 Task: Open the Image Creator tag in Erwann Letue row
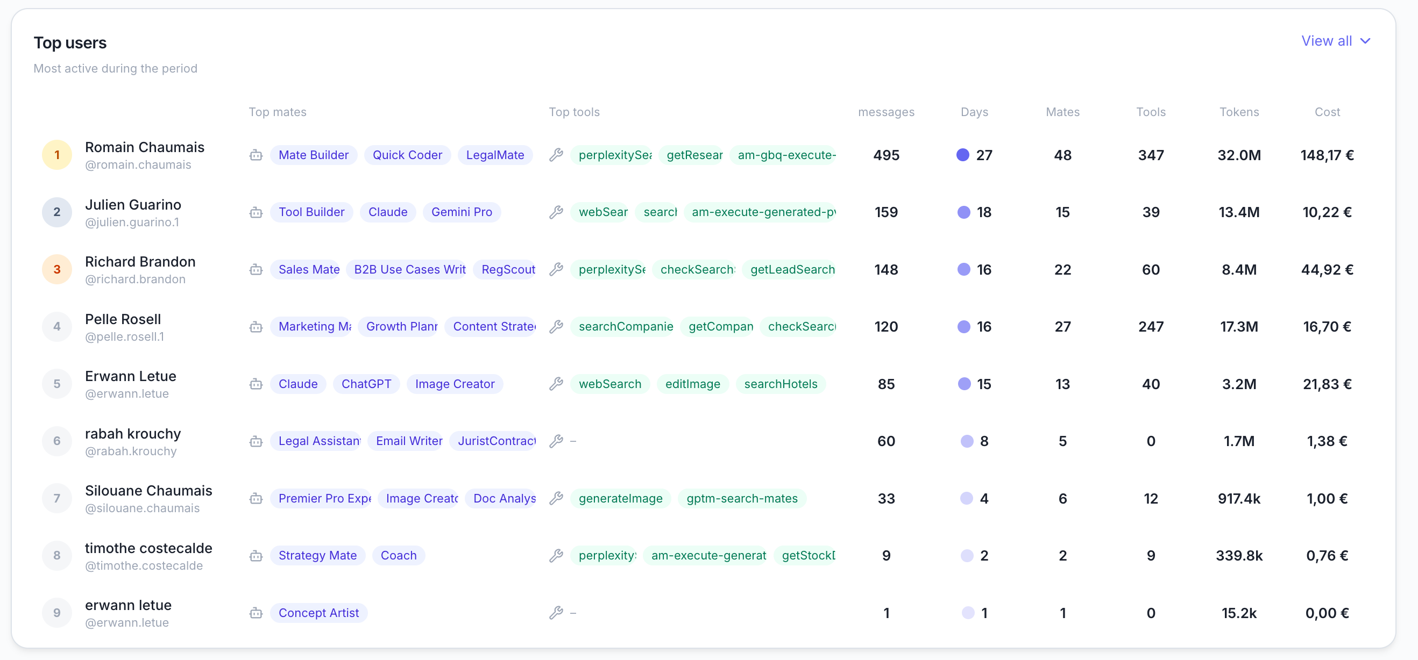(x=455, y=384)
